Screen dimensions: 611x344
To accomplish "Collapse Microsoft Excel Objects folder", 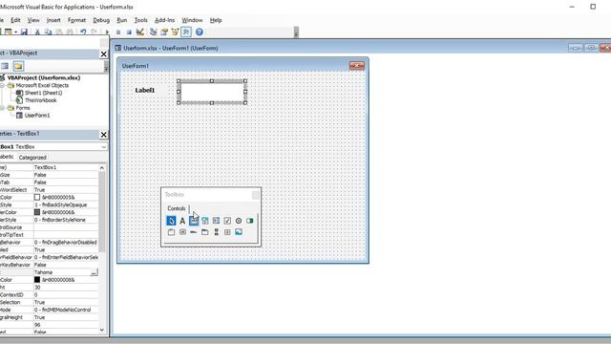I will tap(2, 85).
